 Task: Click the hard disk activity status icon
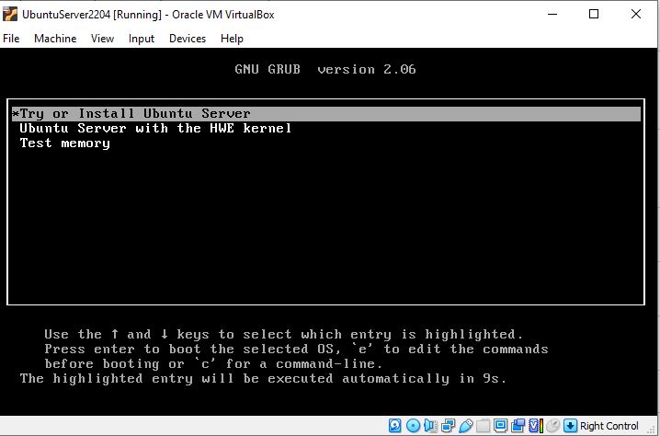pos(395,426)
